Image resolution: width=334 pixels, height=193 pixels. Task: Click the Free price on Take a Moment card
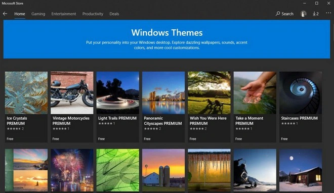[x=238, y=139]
